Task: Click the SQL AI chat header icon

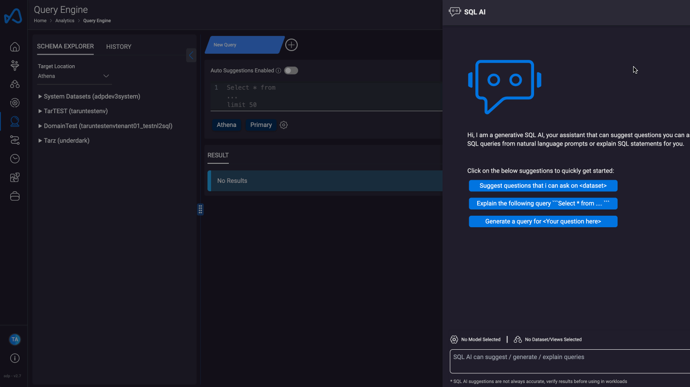Action: click(455, 12)
